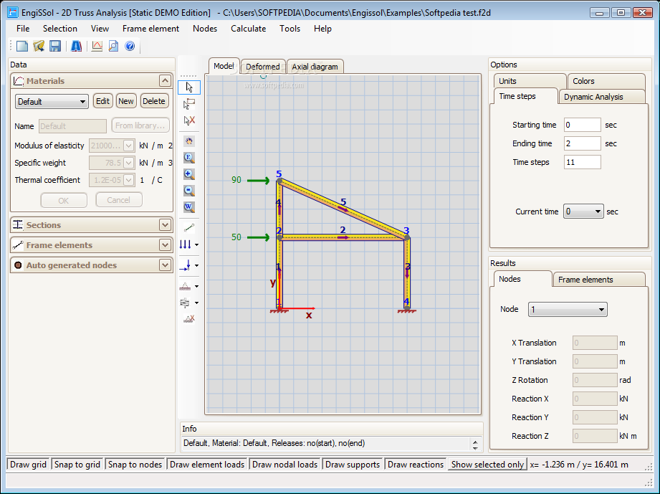Open the Default material dropdown

click(x=52, y=102)
